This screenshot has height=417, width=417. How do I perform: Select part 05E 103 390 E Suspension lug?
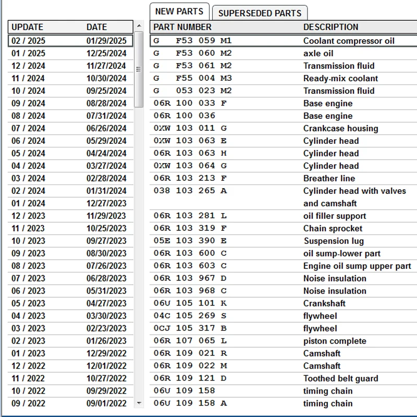pyautogui.click(x=284, y=241)
